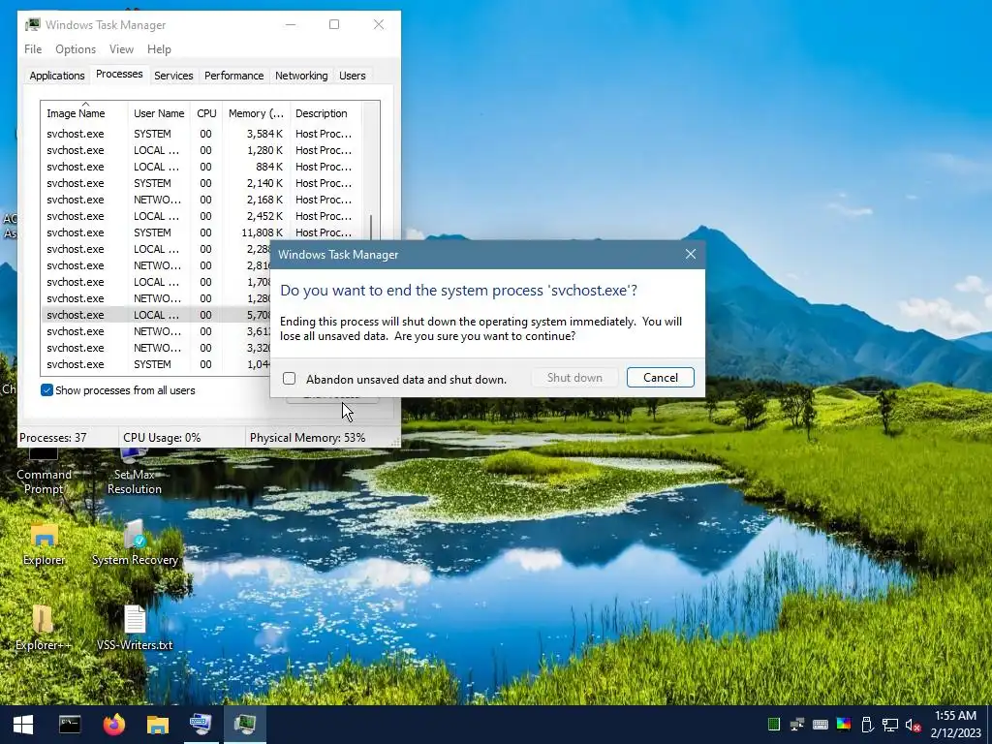The width and height of the screenshot is (992, 744).
Task: Open the View menu
Action: click(121, 49)
